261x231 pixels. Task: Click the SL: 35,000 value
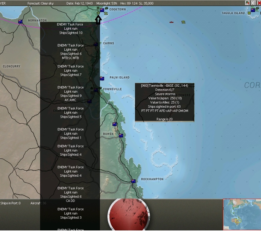[146, 3]
